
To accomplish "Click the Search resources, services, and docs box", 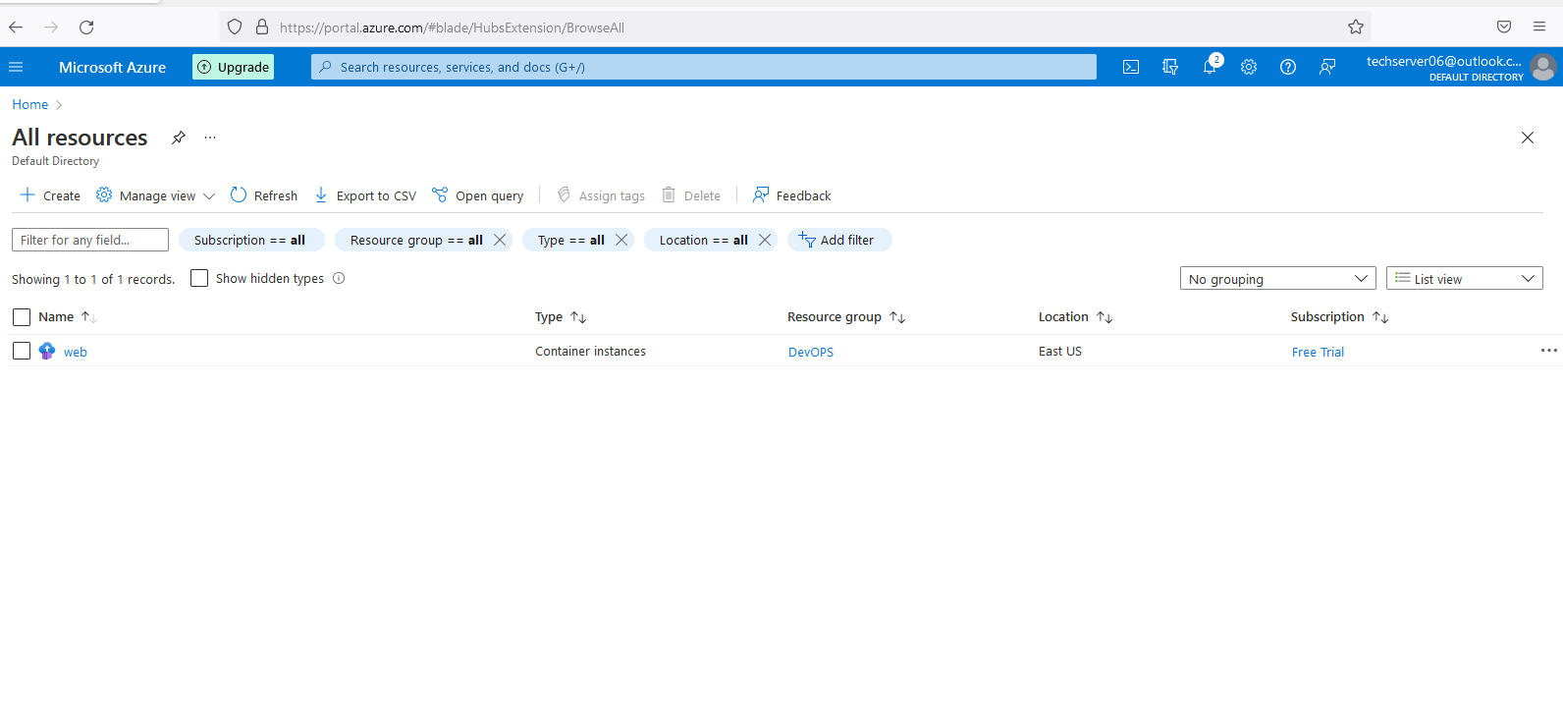I will [704, 67].
